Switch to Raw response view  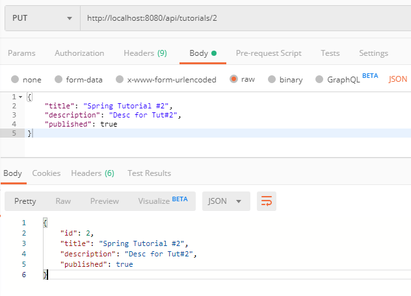(63, 201)
